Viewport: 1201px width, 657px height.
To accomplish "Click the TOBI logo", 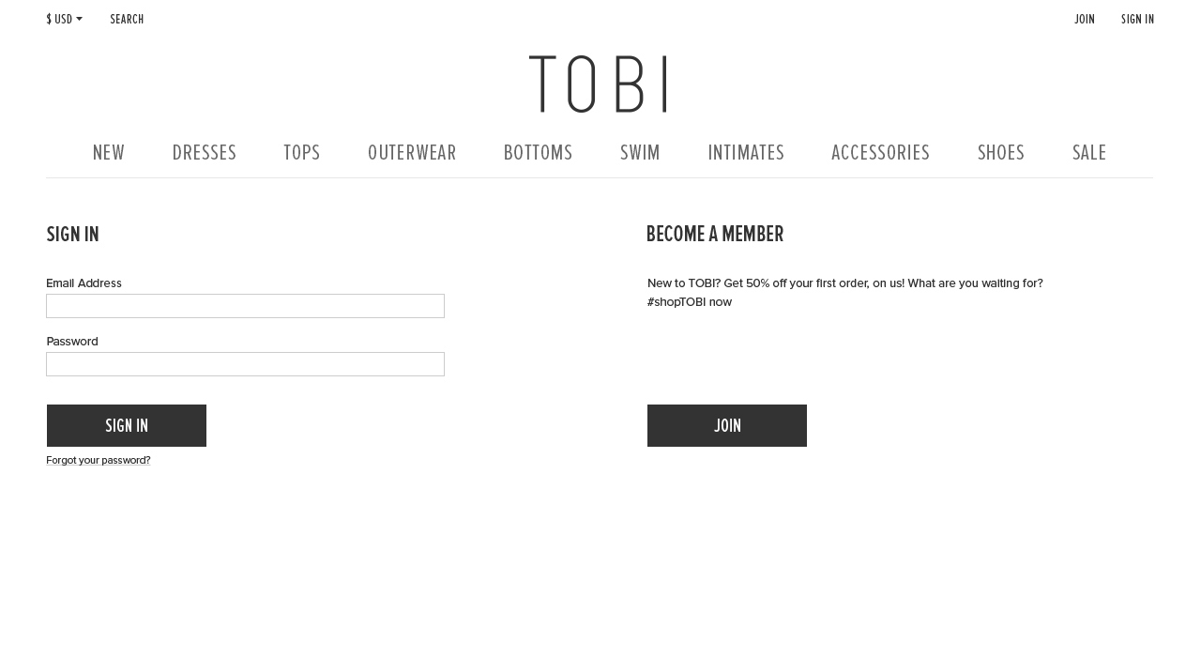I will pos(599,84).
